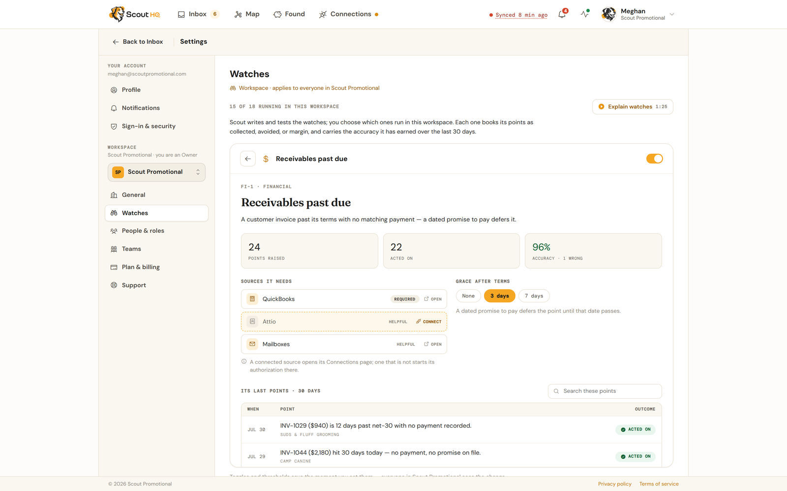The height and width of the screenshot is (491, 787).
Task: Open People & roles settings
Action: click(156, 231)
